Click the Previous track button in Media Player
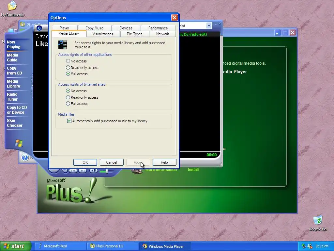This screenshot has width=334, height=251. tap(73, 171)
